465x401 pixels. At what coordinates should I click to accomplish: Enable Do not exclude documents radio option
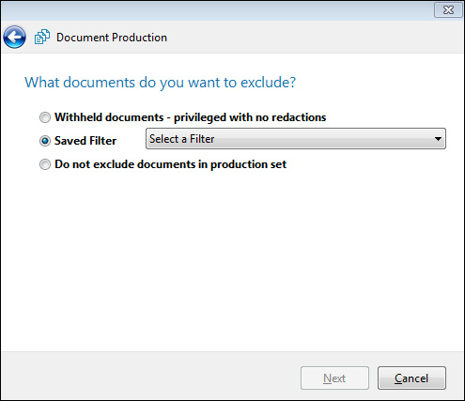(x=45, y=164)
